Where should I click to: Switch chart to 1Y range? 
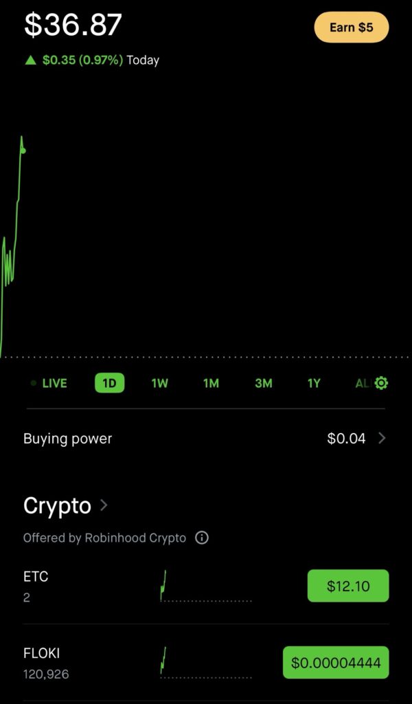(x=314, y=383)
